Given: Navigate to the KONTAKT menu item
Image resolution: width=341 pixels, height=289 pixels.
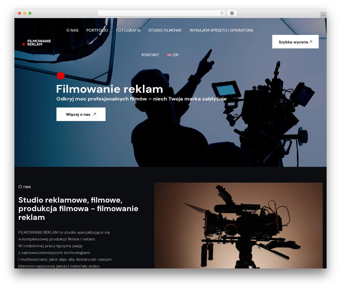Looking at the screenshot, I should pyautogui.click(x=150, y=55).
